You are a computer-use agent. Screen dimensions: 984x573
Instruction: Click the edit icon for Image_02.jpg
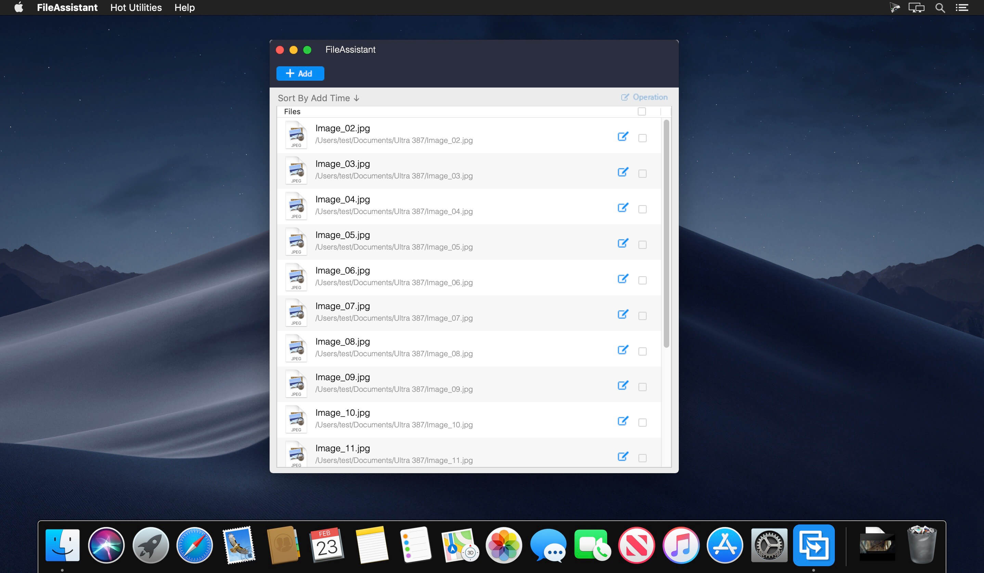click(623, 136)
